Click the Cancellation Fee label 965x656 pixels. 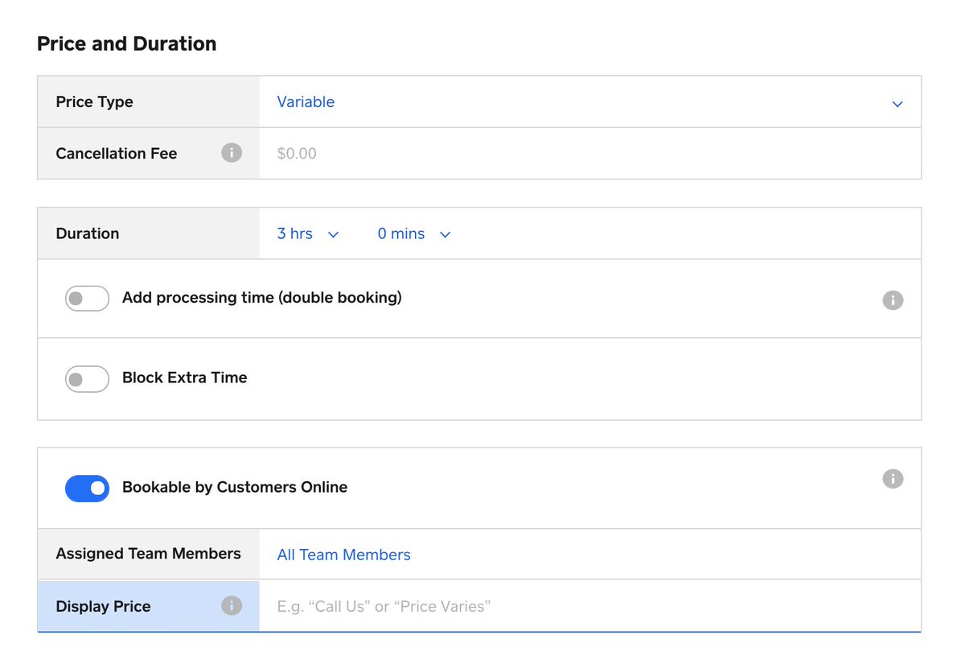pos(116,153)
